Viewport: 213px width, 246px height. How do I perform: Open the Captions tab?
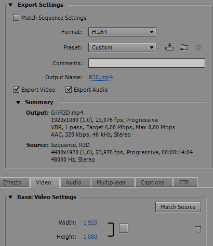click(154, 182)
